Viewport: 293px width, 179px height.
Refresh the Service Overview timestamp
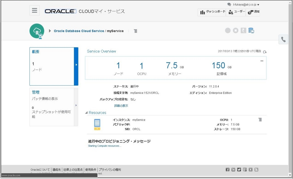pyautogui.click(x=265, y=52)
